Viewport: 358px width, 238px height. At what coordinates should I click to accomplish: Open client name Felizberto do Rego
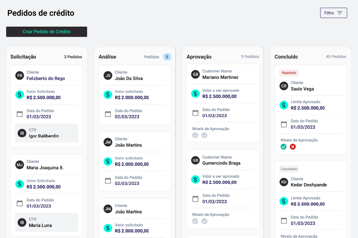coord(46,79)
